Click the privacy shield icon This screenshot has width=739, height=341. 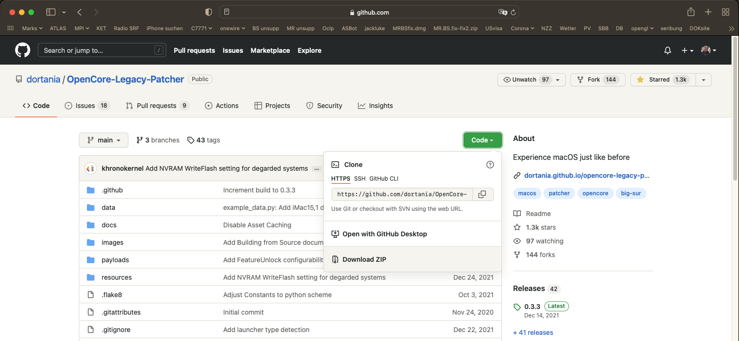[209, 12]
